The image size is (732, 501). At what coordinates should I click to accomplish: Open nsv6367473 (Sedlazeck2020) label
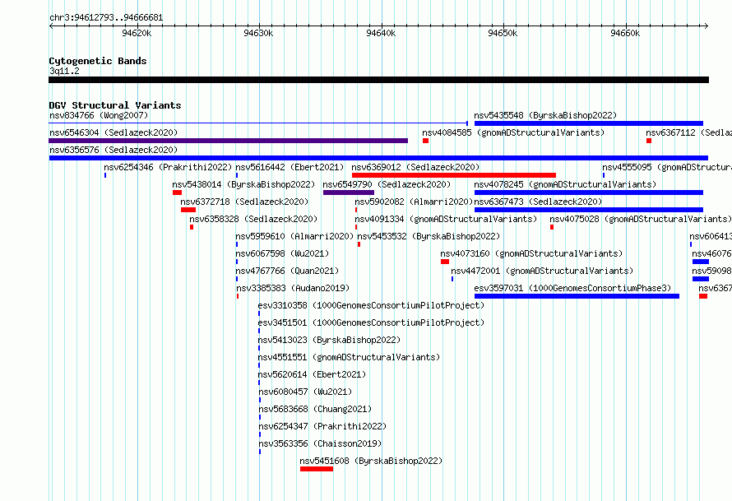538,202
